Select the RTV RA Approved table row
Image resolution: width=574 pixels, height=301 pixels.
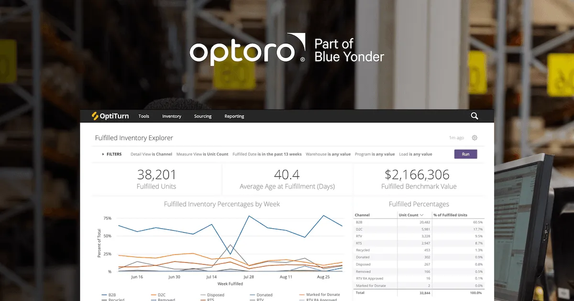coord(419,278)
